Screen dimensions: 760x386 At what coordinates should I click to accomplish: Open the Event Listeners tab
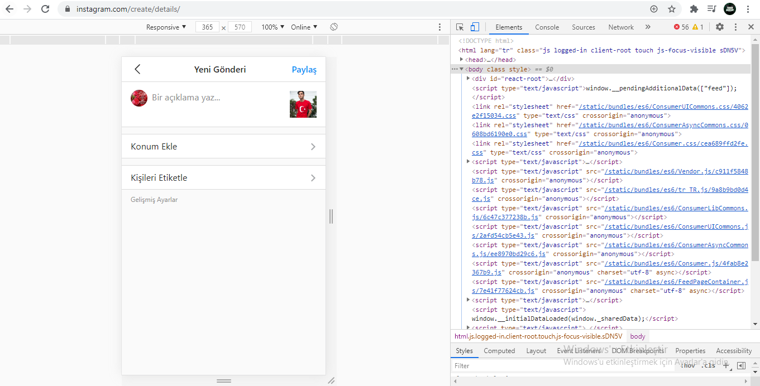pos(579,351)
